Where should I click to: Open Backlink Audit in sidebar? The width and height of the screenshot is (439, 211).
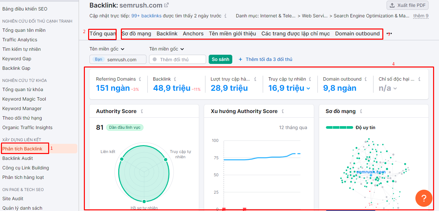tap(18, 158)
